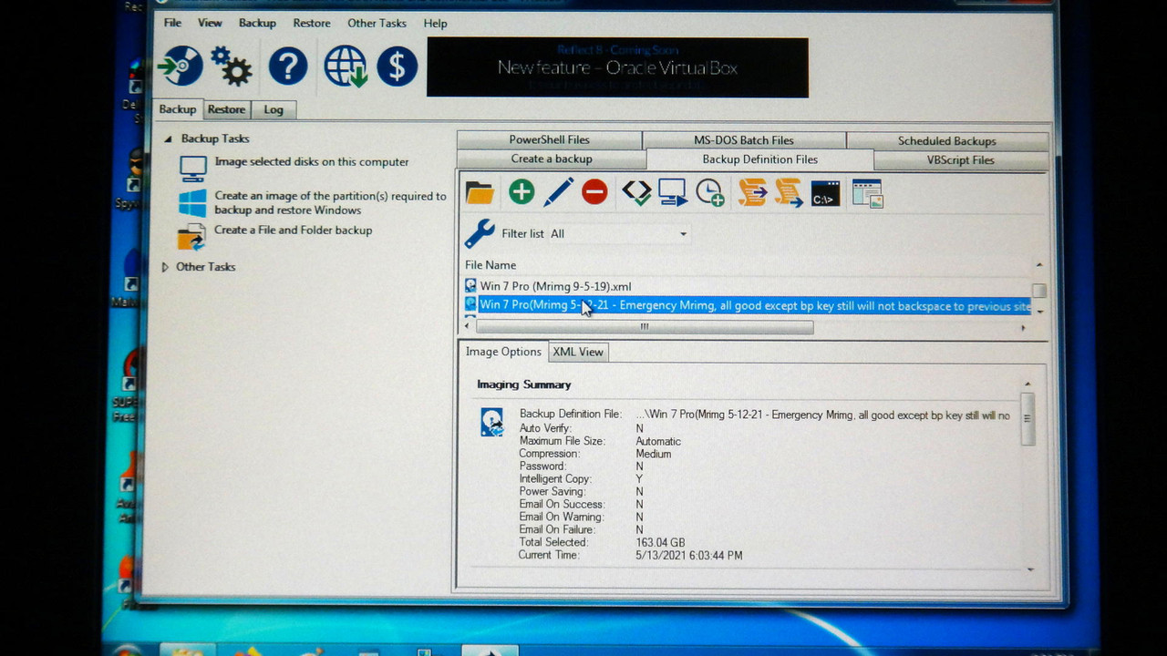Click the File Name column header
Screen dimensions: 1167x656
coord(491,265)
